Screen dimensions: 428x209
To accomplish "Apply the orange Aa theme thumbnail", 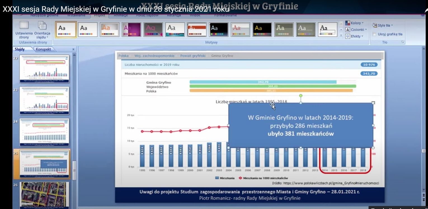I will coord(109,29).
